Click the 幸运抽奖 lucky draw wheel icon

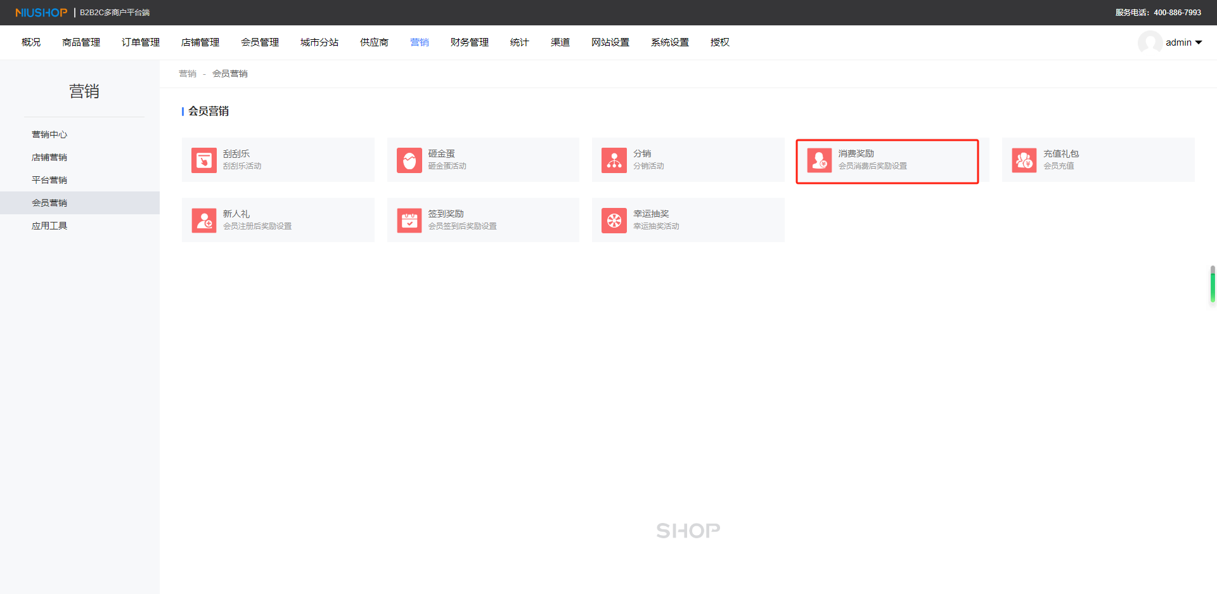click(x=614, y=221)
